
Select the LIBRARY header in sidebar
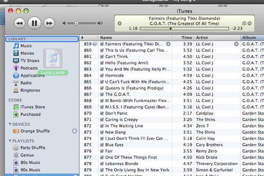tap(42, 39)
